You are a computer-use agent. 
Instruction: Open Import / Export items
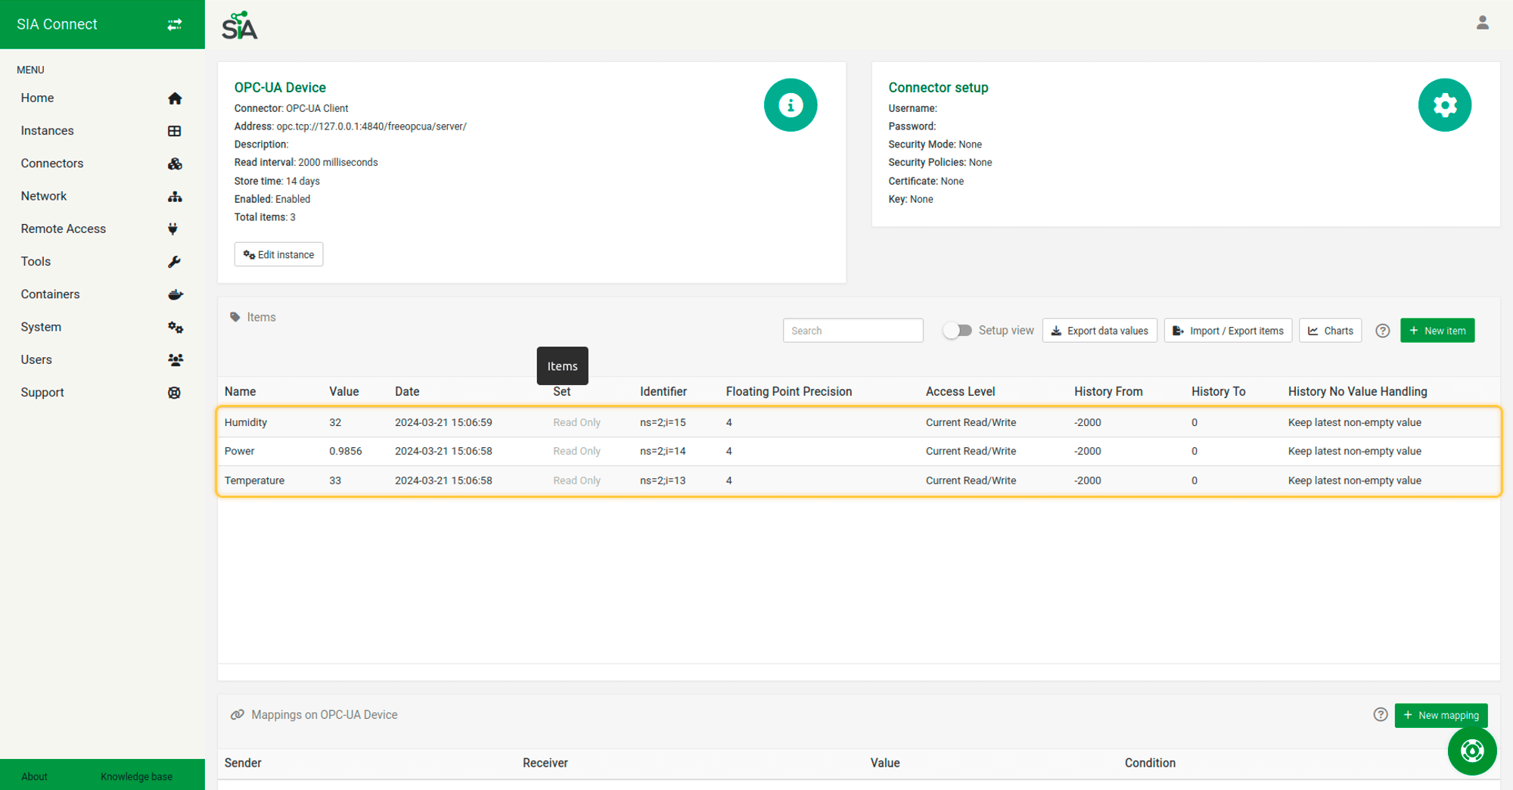click(x=1227, y=331)
